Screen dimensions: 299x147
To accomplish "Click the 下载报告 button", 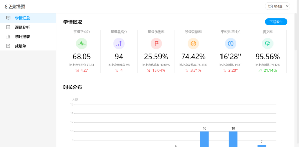I will pyautogui.click(x=276, y=22).
